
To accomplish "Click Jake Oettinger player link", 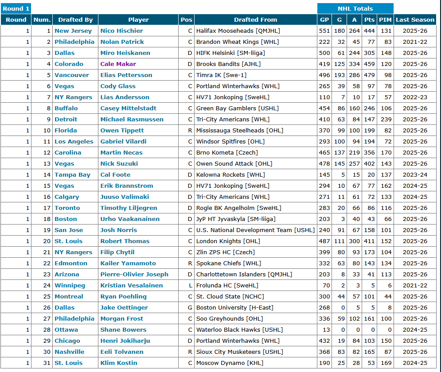I will click(x=124, y=307).
